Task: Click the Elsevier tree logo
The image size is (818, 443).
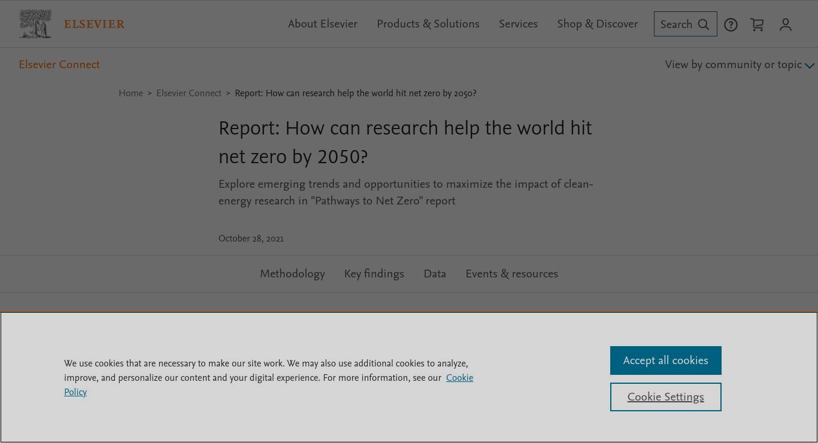Action: pos(35,24)
